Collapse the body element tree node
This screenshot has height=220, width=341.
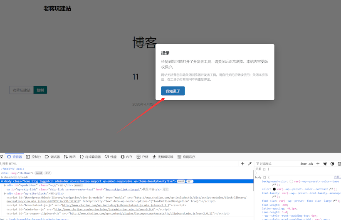(x=2, y=181)
